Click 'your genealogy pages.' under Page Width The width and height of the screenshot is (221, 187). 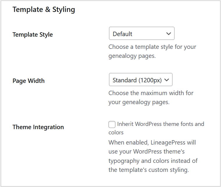tap(139, 102)
